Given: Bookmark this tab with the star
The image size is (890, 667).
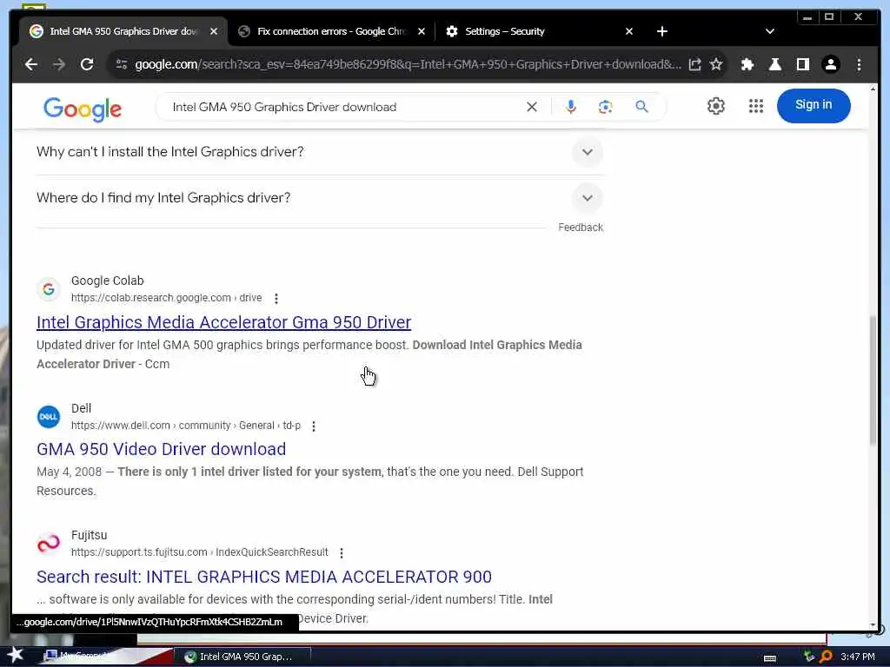Looking at the screenshot, I should pyautogui.click(x=716, y=64).
